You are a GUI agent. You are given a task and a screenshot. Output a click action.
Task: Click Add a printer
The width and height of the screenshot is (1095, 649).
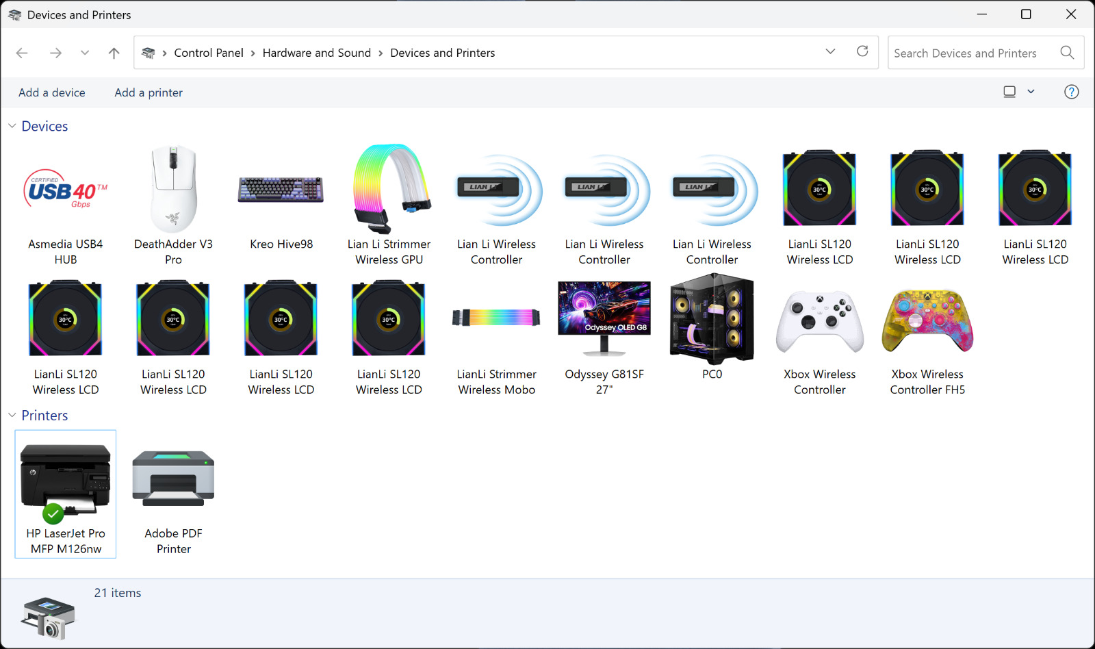149,92
